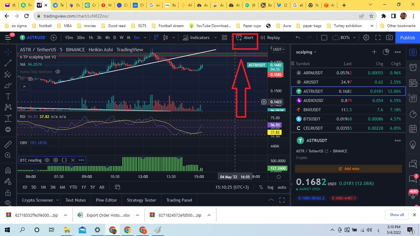The image size is (420, 236).
Task: Open the Strategy Tester tab
Action: point(141,200)
